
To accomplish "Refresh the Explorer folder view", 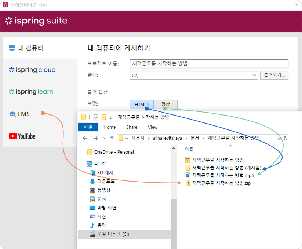I will coord(285,138).
